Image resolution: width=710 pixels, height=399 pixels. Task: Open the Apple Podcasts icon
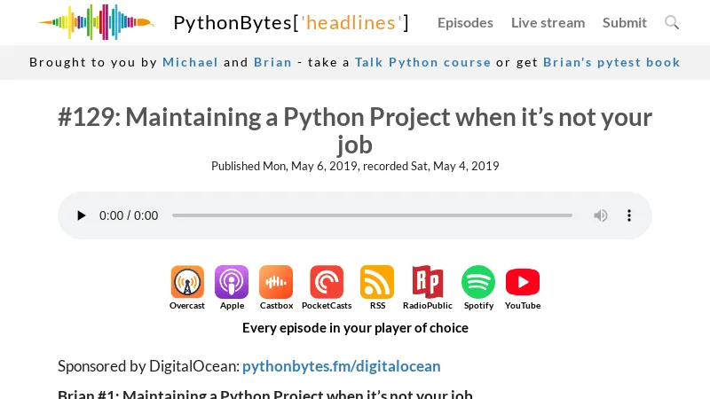pos(232,283)
